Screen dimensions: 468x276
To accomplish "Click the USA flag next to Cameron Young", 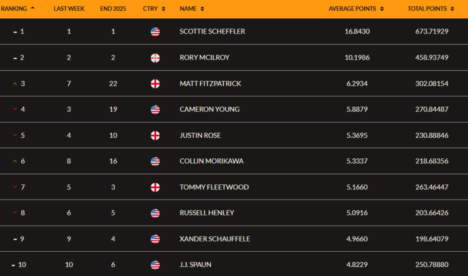I will coord(155,110).
